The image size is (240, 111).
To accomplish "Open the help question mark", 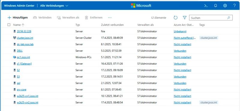I will pos(234,6).
